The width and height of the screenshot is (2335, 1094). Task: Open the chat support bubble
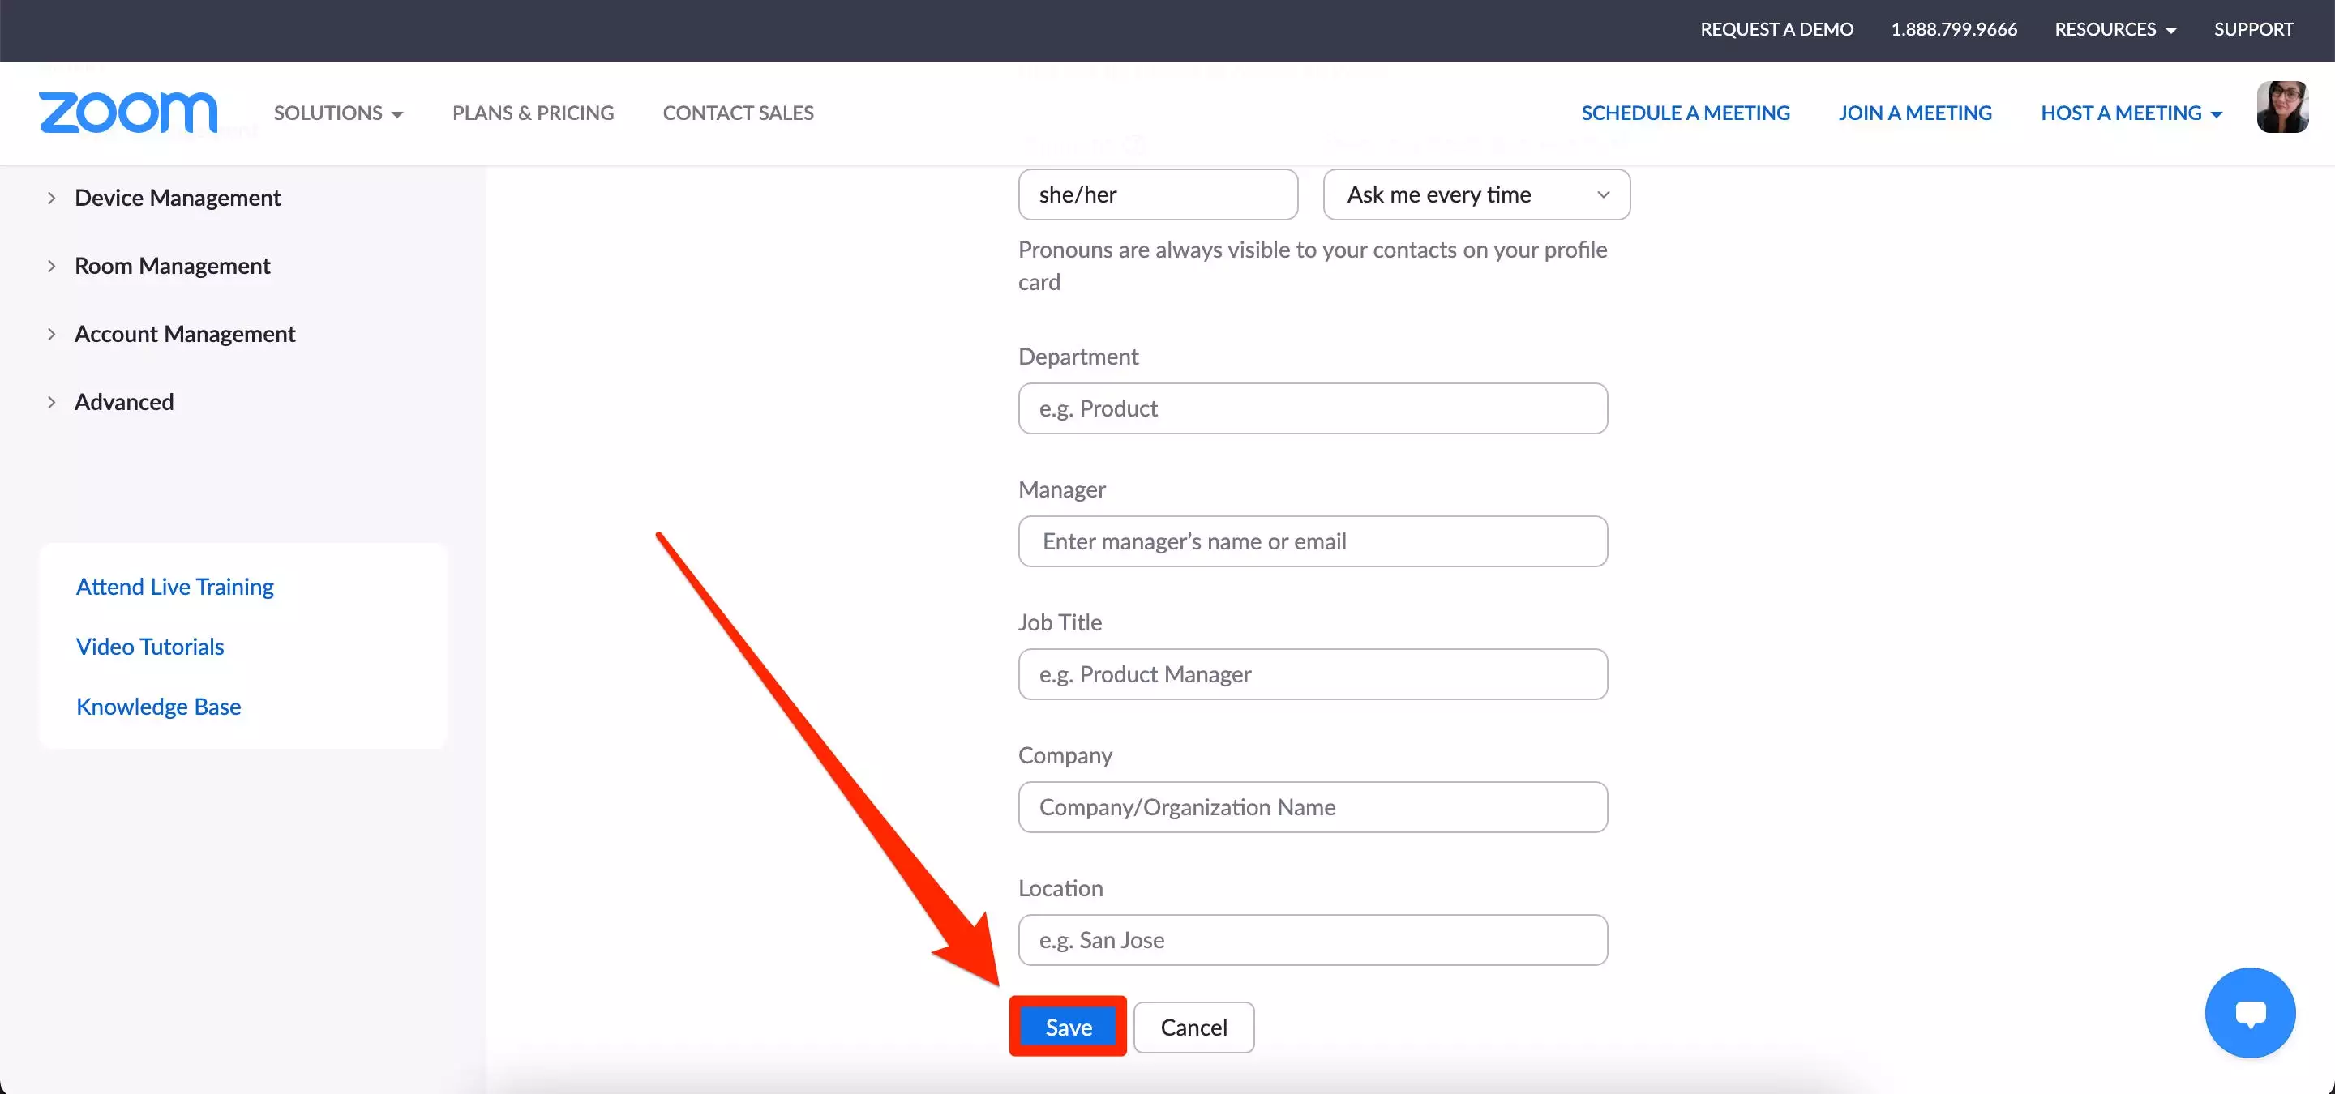click(x=2250, y=1012)
